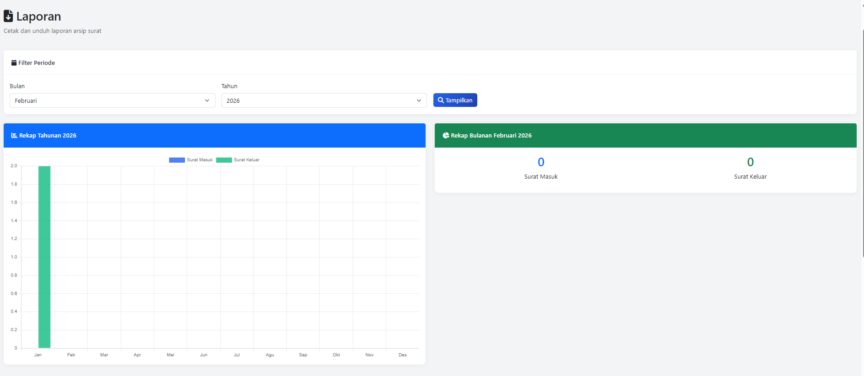This screenshot has width=864, height=376.
Task: Click the 'Agu' axis label
Action: pos(270,355)
